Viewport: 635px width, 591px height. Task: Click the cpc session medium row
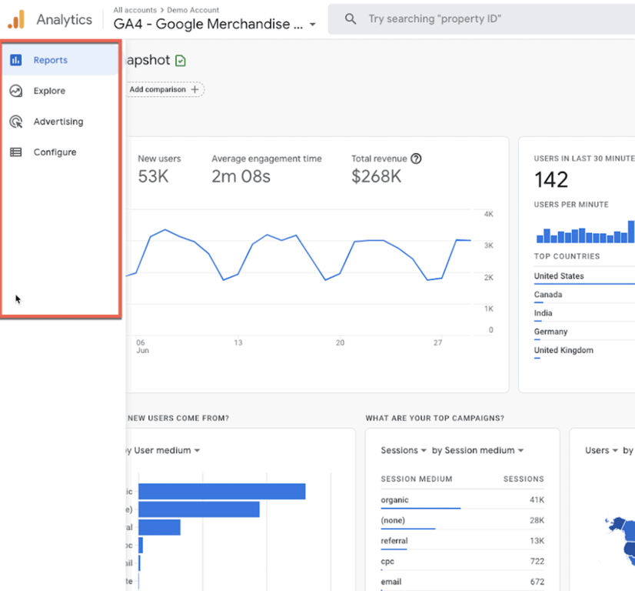(x=463, y=562)
